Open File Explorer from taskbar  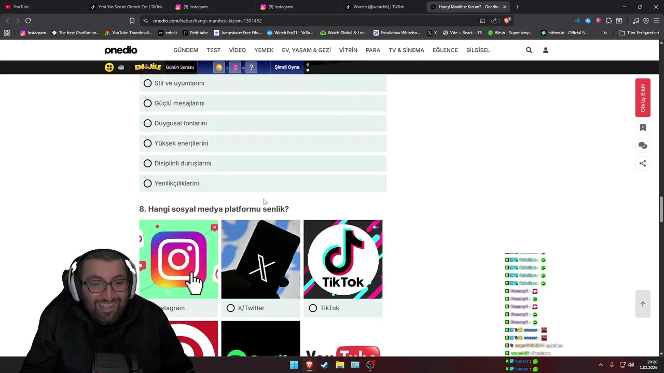click(x=340, y=365)
